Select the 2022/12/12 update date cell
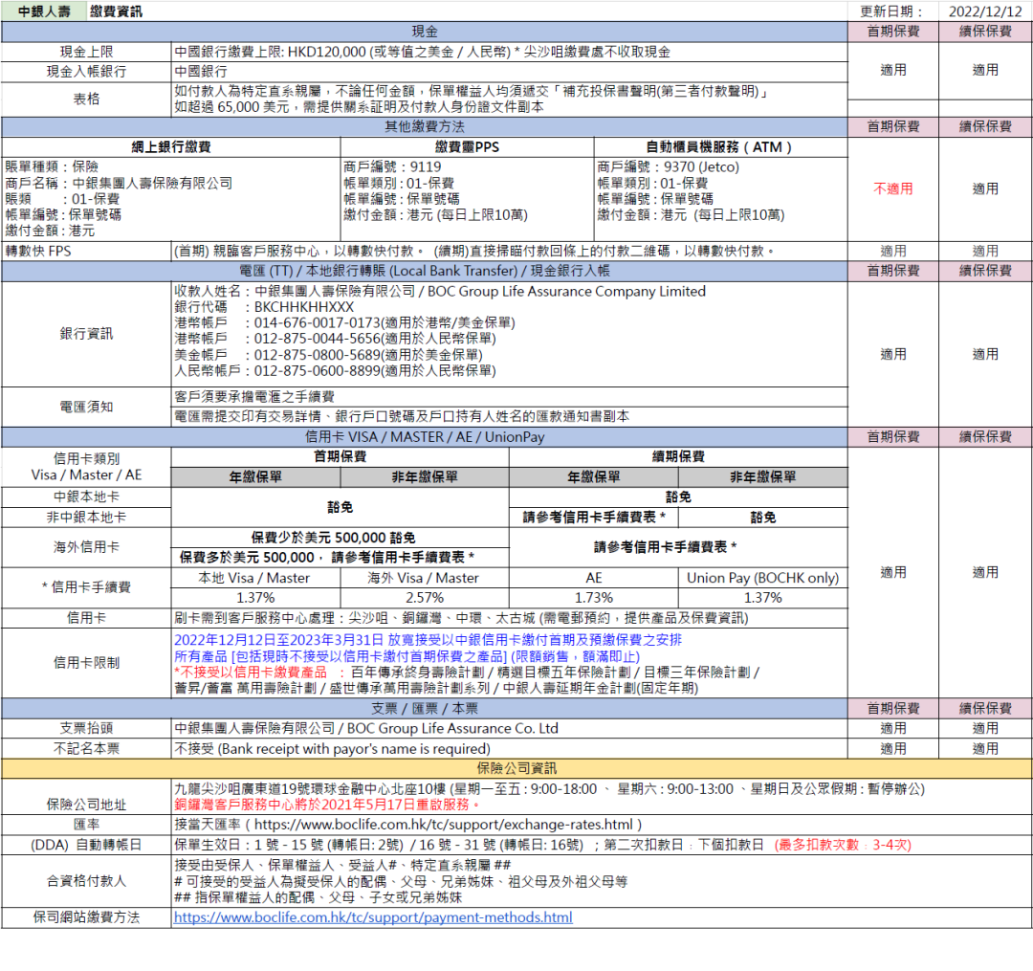1033x971 pixels. (985, 11)
